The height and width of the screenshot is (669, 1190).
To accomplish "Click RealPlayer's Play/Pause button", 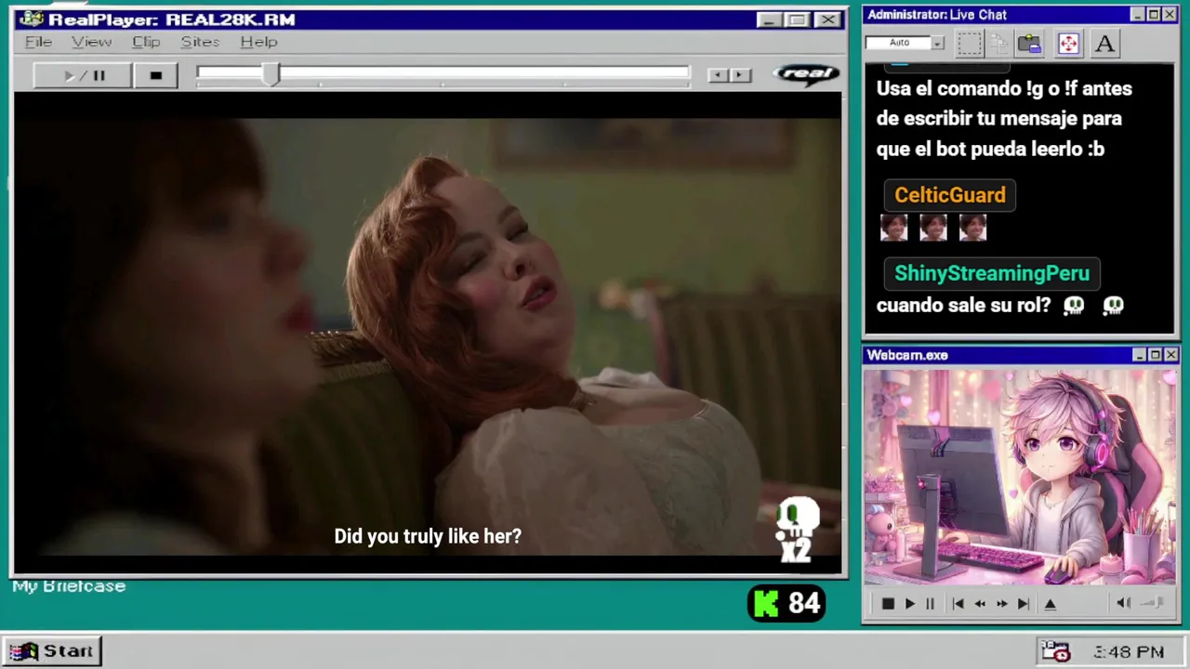I will (83, 75).
